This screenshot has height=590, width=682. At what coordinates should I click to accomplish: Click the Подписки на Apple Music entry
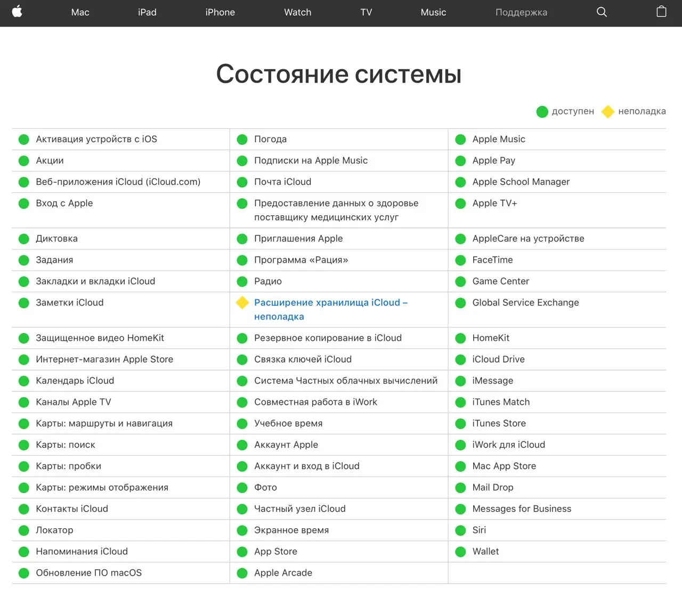[x=311, y=160]
